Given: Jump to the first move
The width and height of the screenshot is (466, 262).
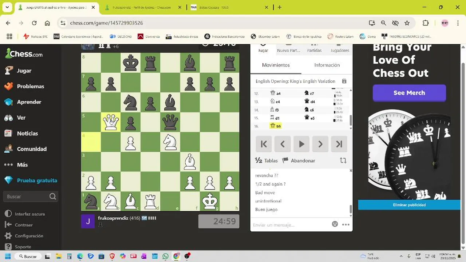Looking at the screenshot, I should [264, 144].
